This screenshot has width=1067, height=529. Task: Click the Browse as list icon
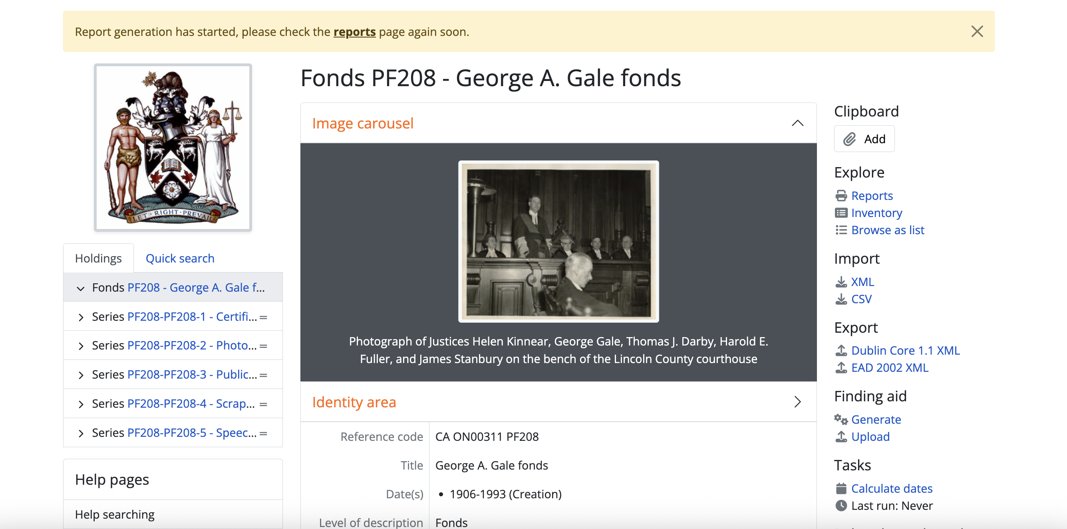(841, 230)
